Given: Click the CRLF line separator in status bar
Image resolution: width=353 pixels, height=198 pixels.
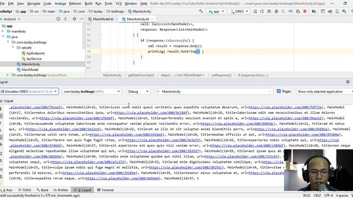Looking at the screenshot, I should tap(317, 196).
